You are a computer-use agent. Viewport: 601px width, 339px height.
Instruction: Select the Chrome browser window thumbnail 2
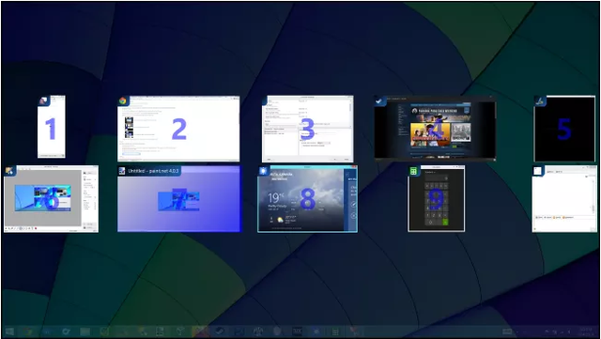point(178,129)
